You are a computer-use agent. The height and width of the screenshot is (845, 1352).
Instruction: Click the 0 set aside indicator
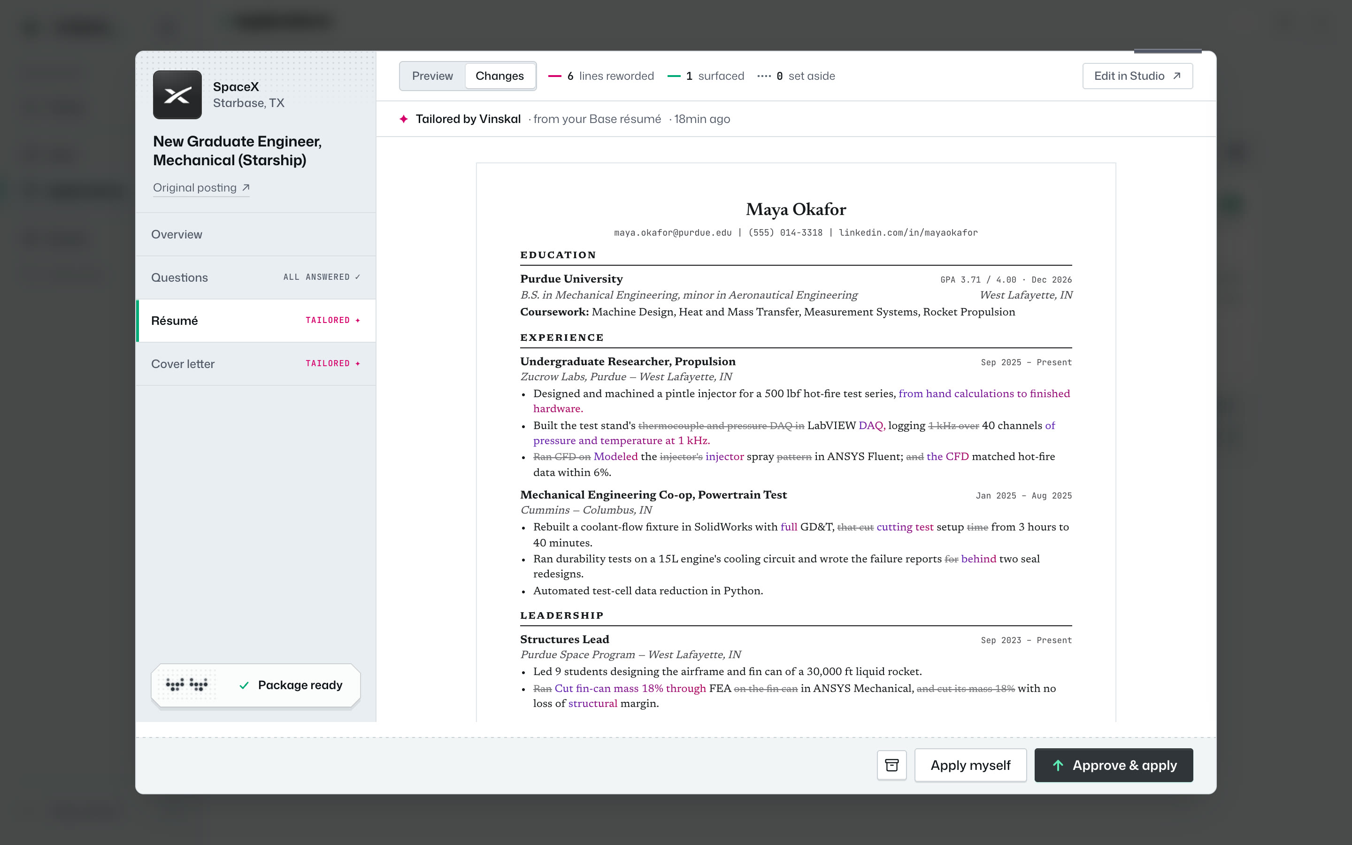click(796, 76)
